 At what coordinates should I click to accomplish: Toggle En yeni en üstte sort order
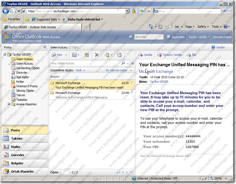point(116,70)
